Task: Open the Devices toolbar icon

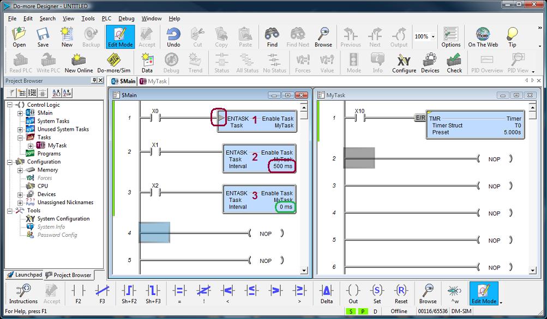Action: (x=430, y=63)
